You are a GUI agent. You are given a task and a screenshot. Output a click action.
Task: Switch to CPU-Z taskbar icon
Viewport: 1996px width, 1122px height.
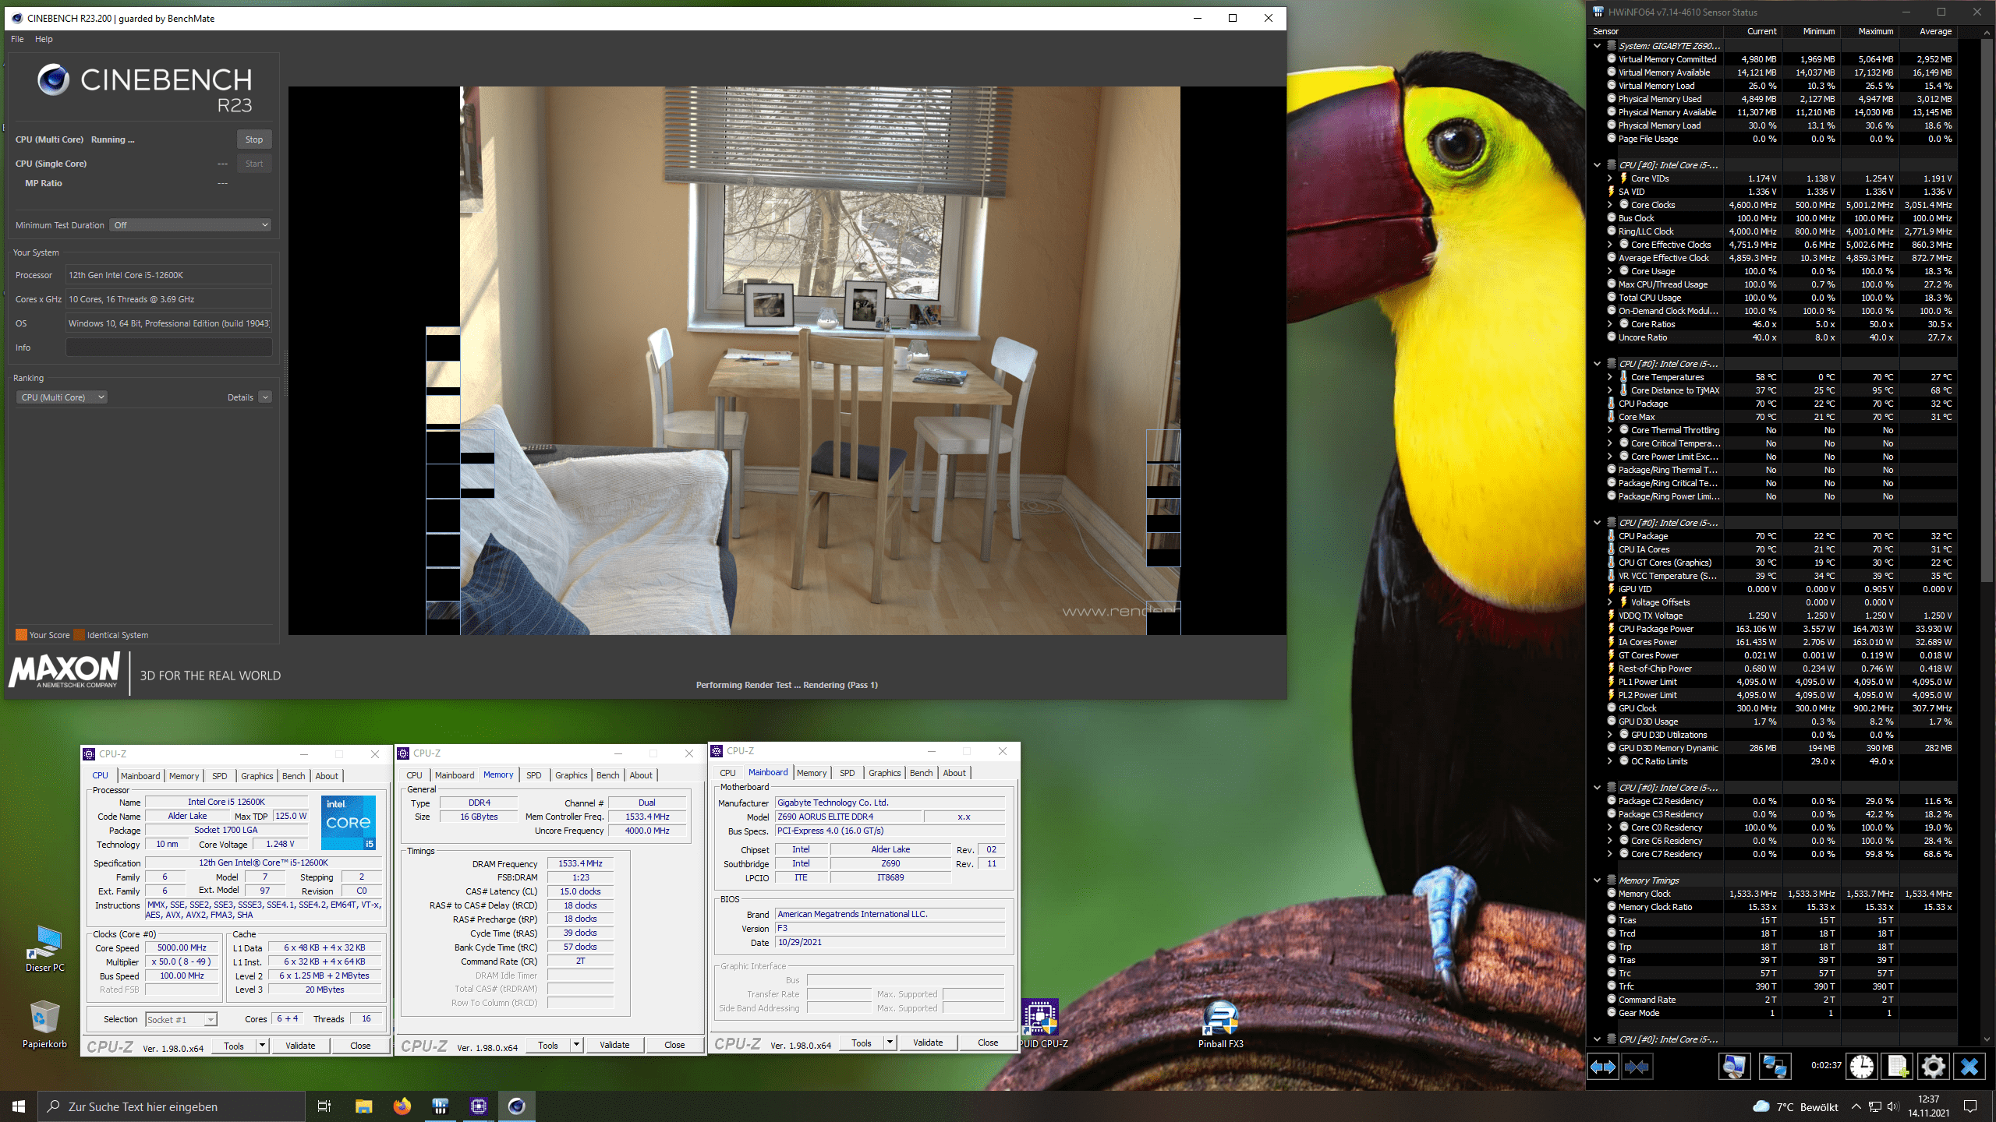478,1106
